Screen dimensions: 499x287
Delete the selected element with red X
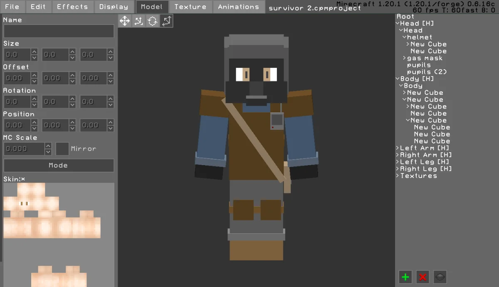coord(423,277)
